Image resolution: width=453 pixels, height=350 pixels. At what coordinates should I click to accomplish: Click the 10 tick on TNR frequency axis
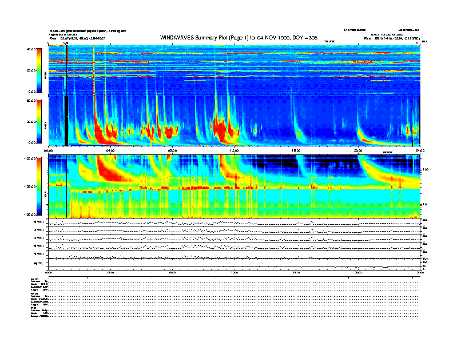click(x=424, y=204)
